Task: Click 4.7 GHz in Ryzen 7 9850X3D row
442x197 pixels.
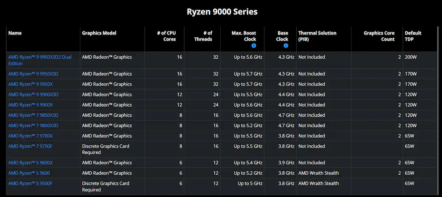Action: 287,115
